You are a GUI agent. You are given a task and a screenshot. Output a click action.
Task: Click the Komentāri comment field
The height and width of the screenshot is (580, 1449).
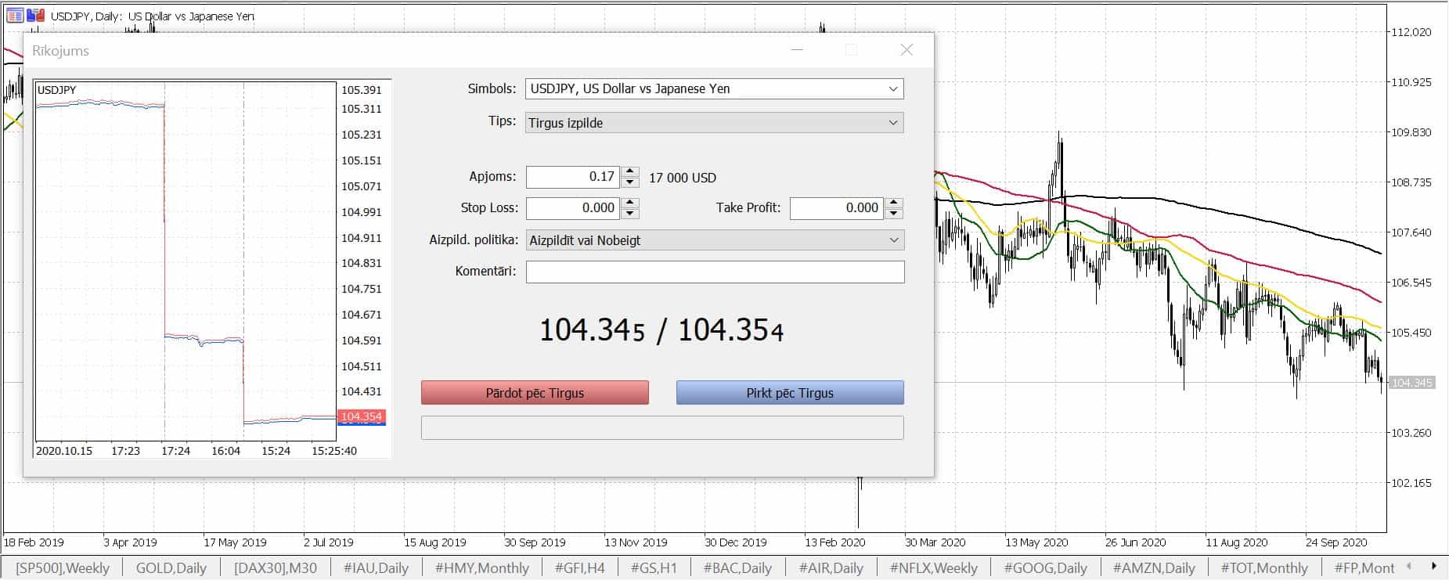coord(715,272)
